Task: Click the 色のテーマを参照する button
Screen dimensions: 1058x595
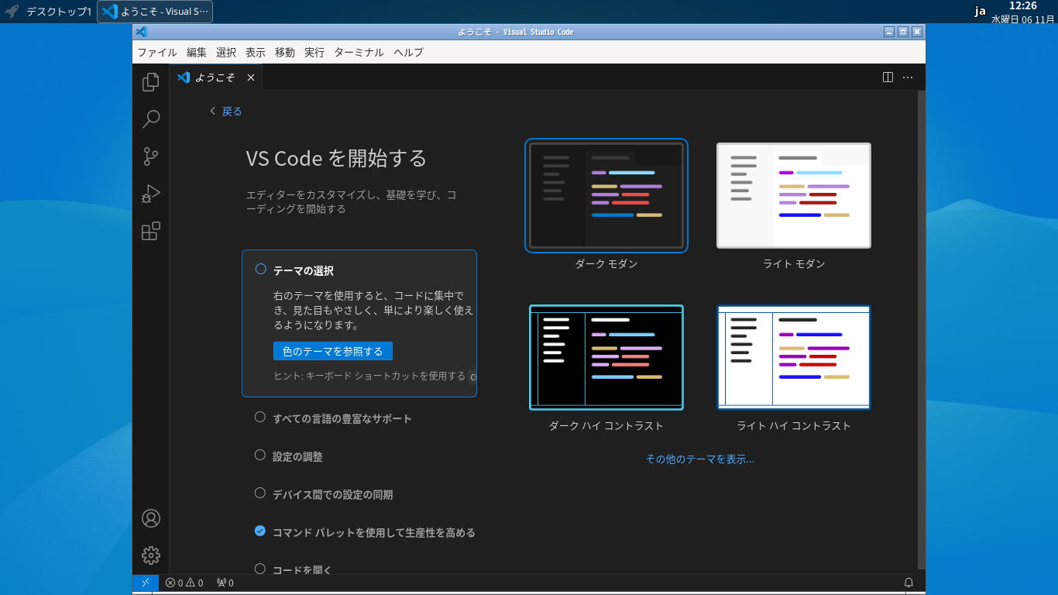Action: click(333, 351)
